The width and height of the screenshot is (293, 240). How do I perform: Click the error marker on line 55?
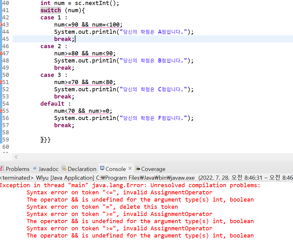[1, 111]
